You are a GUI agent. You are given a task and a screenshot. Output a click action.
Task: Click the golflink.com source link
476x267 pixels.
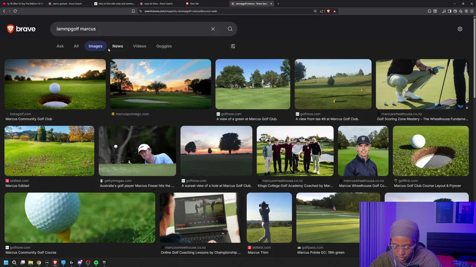[x=408, y=181]
